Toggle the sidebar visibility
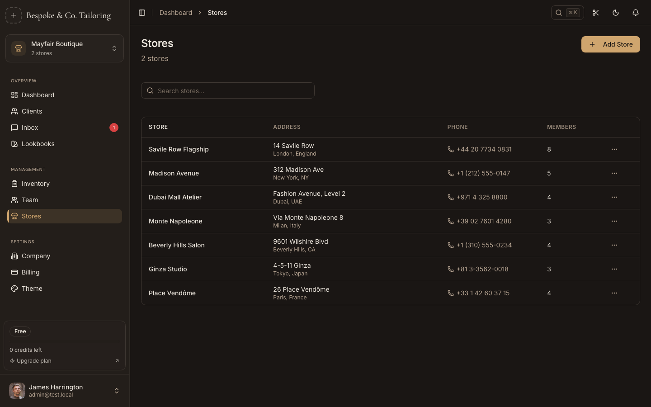 [142, 13]
